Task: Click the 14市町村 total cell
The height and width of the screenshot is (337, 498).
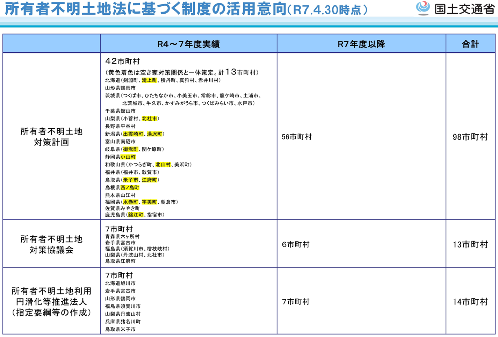Action: (x=470, y=302)
